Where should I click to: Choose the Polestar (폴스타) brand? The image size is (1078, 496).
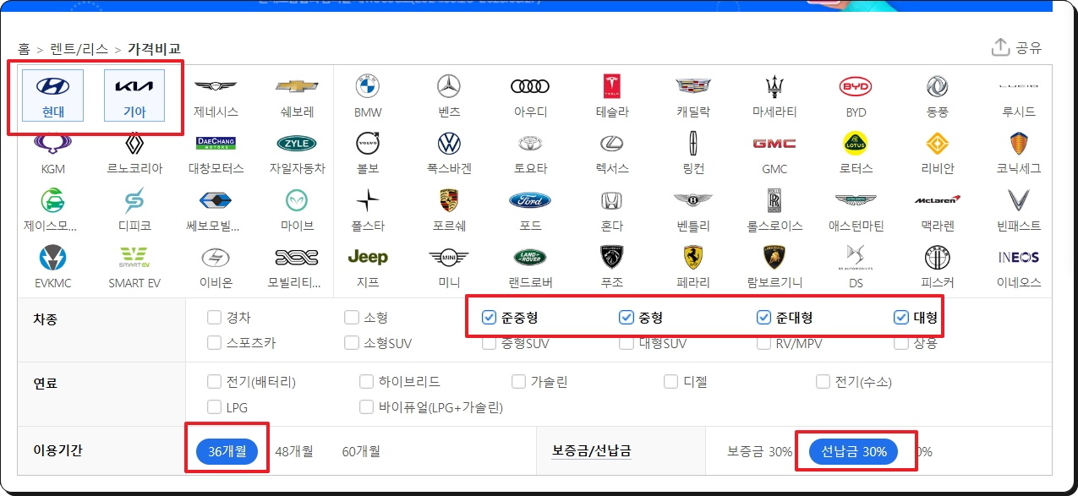(x=368, y=200)
